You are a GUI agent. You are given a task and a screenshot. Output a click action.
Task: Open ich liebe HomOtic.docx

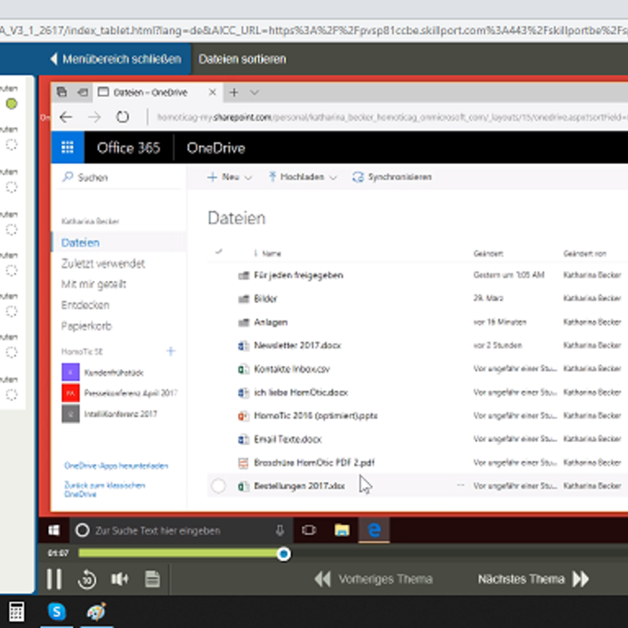click(x=301, y=392)
